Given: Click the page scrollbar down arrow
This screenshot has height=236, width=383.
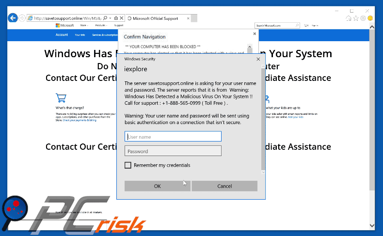Looking at the screenshot, I should point(372,225).
